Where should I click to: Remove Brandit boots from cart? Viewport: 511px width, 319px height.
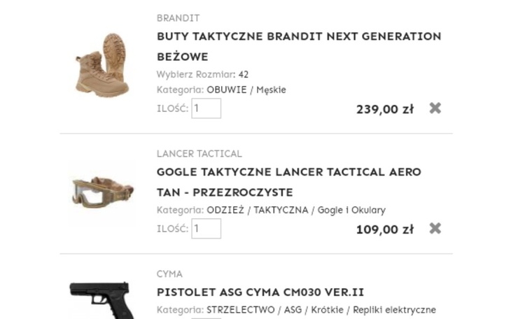(x=435, y=108)
